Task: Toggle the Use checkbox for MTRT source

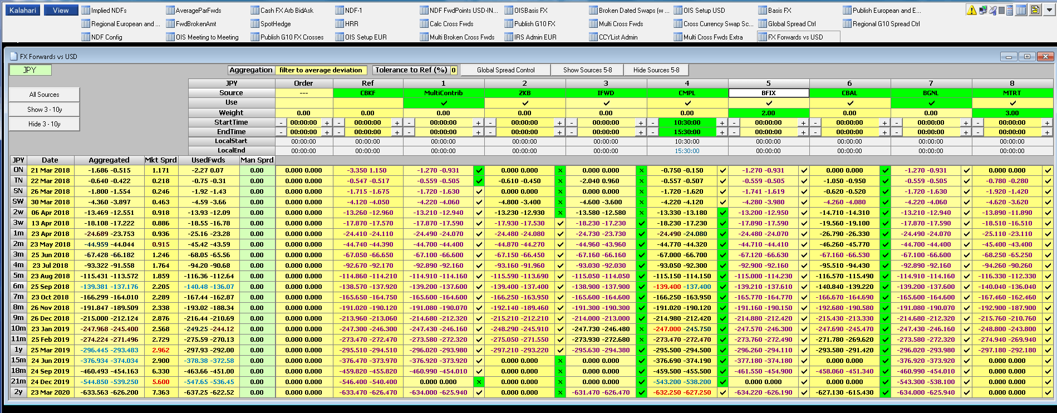Action: (x=1012, y=103)
